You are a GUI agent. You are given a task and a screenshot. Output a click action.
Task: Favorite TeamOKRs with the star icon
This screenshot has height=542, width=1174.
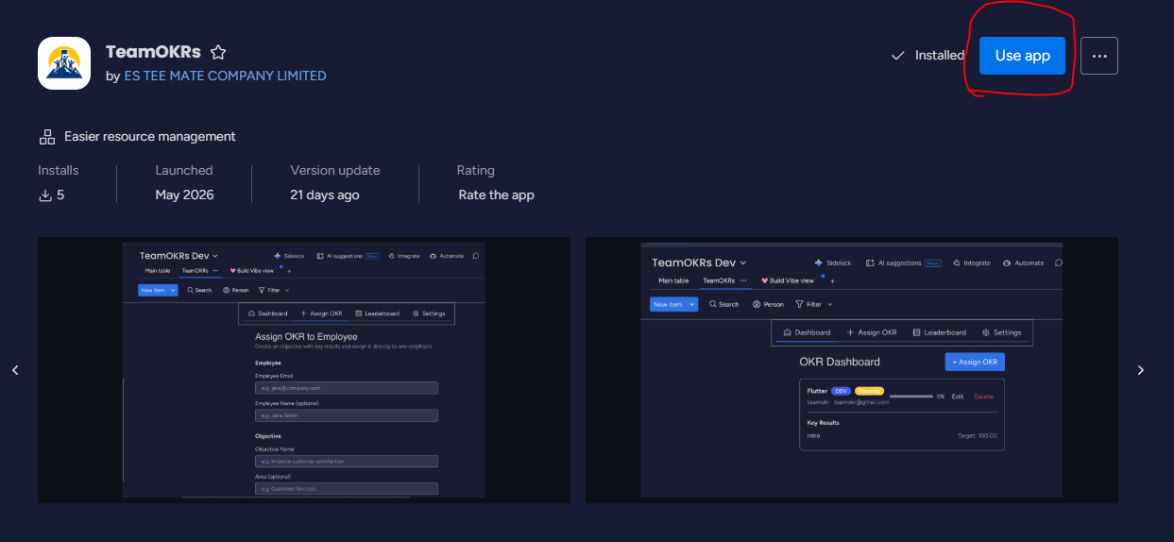(218, 53)
